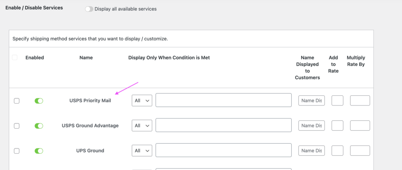Disable the UPS Ground service toggle
The height and width of the screenshot is (170, 402).
[39, 151]
